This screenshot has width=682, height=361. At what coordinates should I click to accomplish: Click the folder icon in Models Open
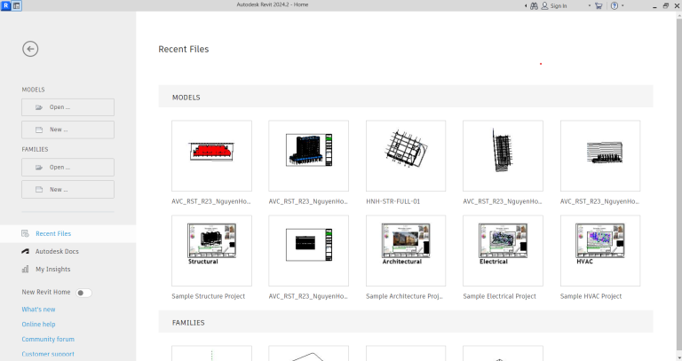[x=39, y=107]
